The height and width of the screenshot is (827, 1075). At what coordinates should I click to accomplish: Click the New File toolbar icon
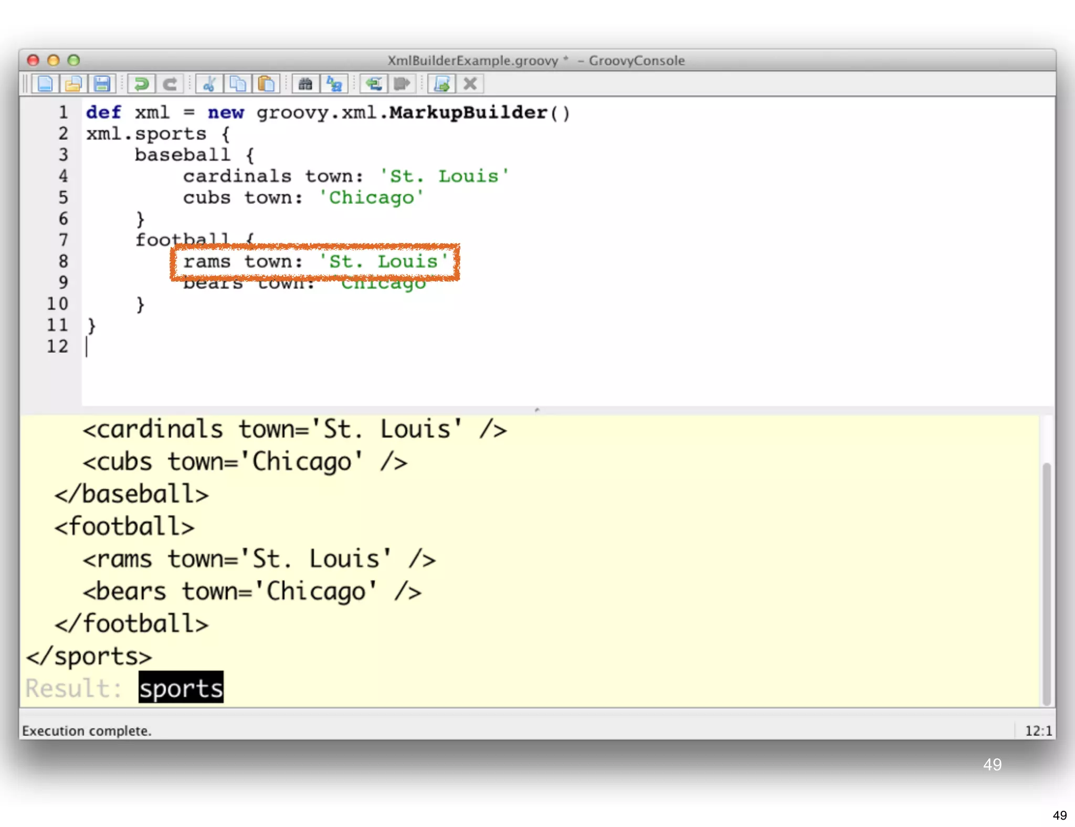point(45,84)
